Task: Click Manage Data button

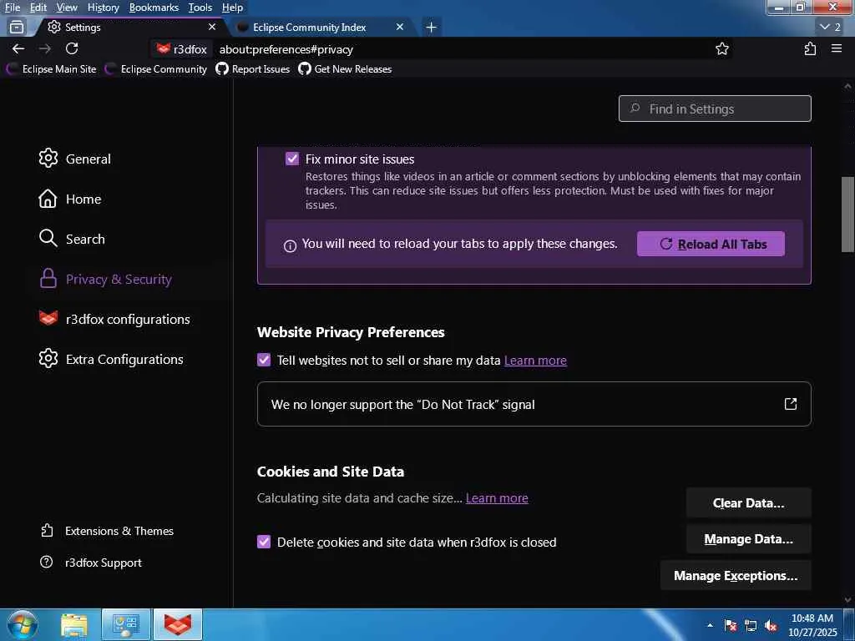Action: 748,539
